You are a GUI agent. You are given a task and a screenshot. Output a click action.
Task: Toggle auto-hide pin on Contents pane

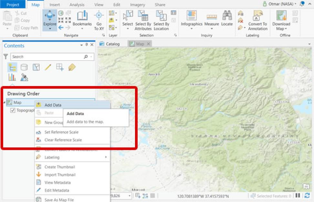[x=87, y=45]
